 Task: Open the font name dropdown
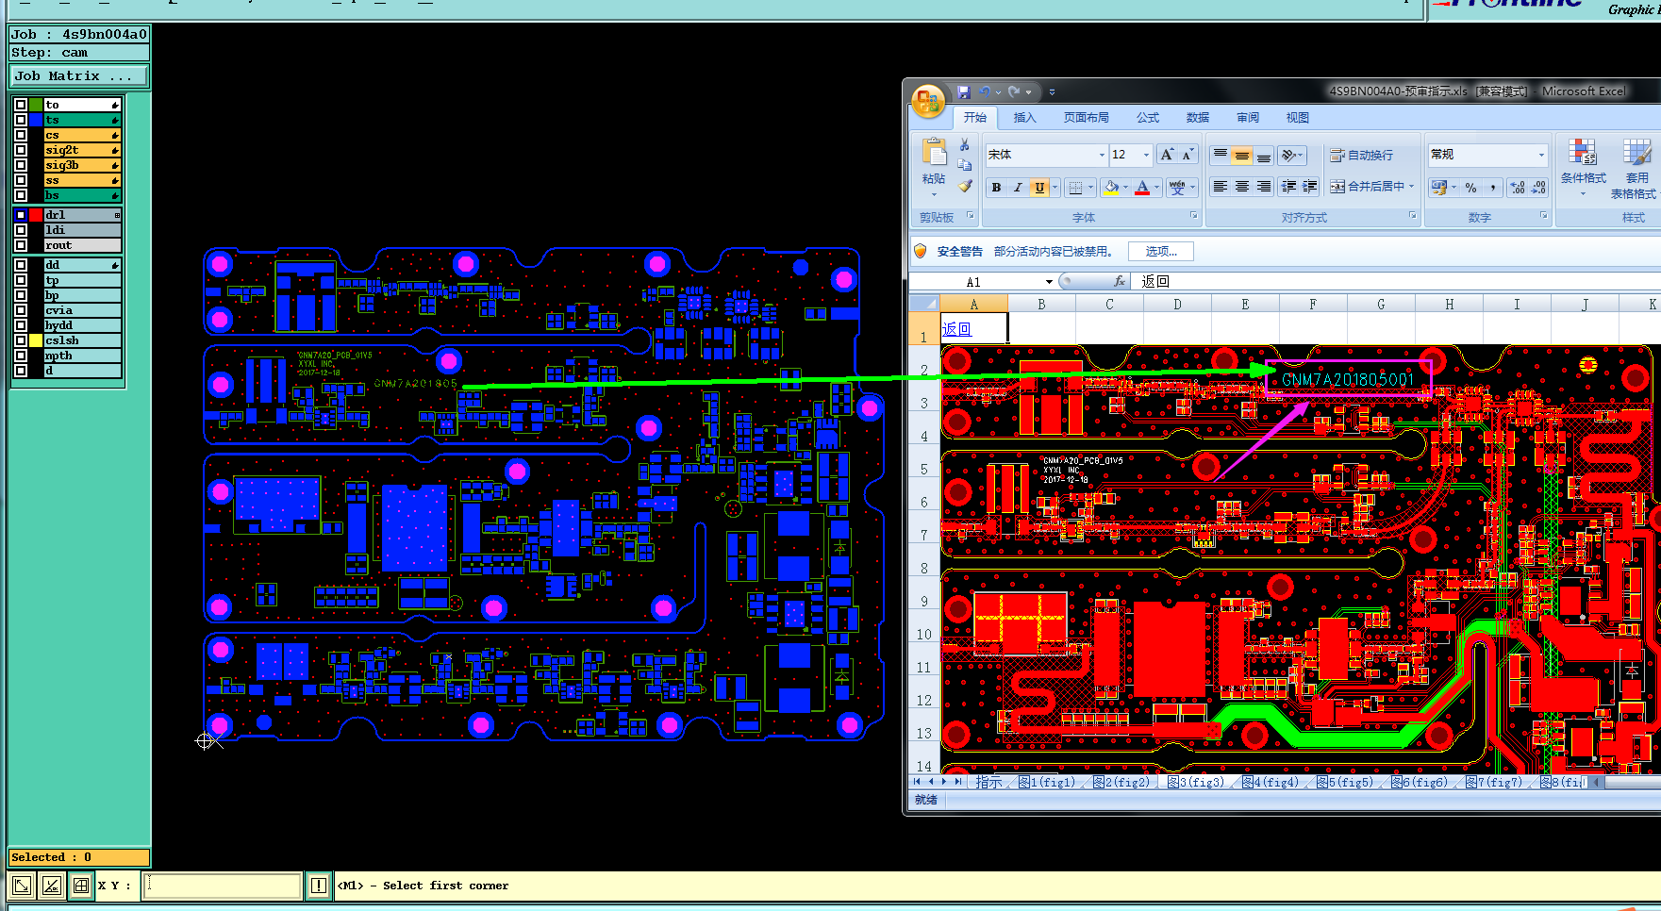click(x=1101, y=155)
